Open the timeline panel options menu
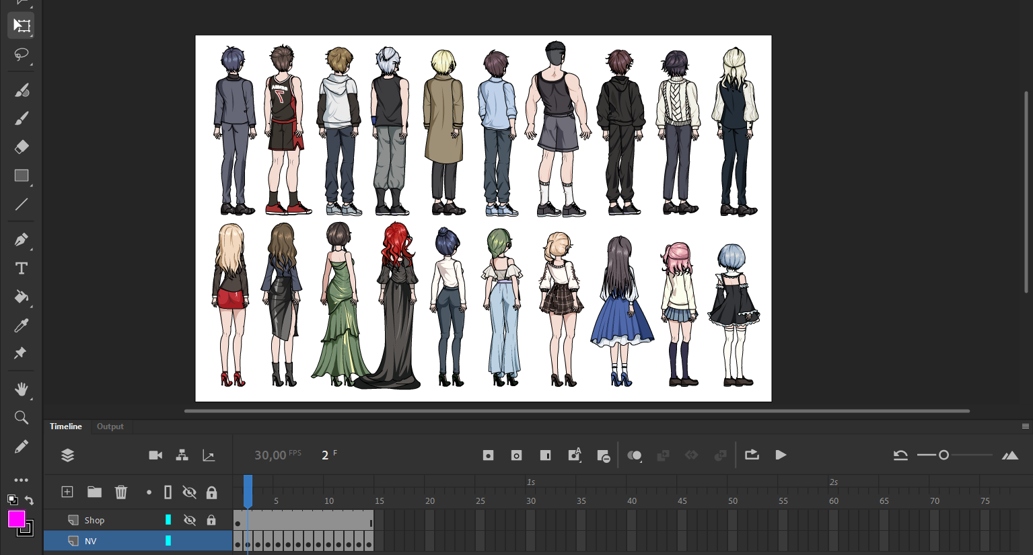 click(x=1025, y=426)
